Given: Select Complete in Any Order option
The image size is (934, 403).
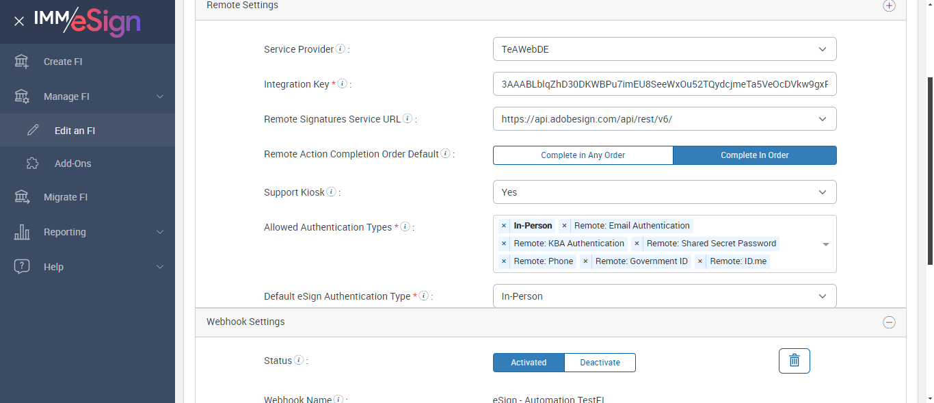Looking at the screenshot, I should click(x=583, y=155).
